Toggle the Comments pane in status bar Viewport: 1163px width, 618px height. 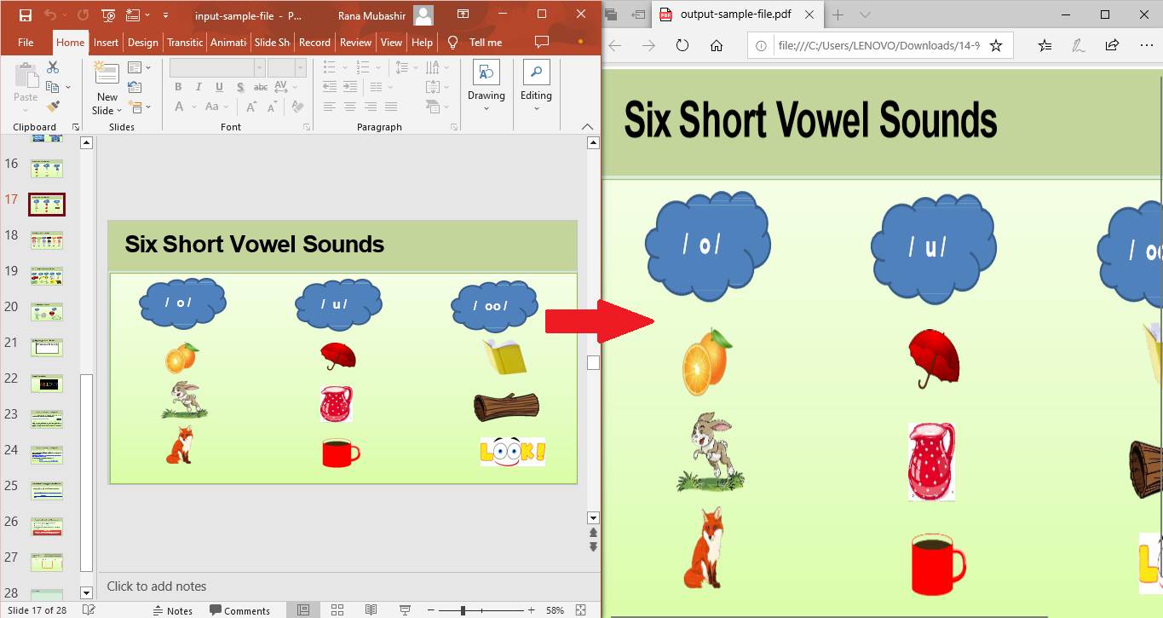(239, 610)
